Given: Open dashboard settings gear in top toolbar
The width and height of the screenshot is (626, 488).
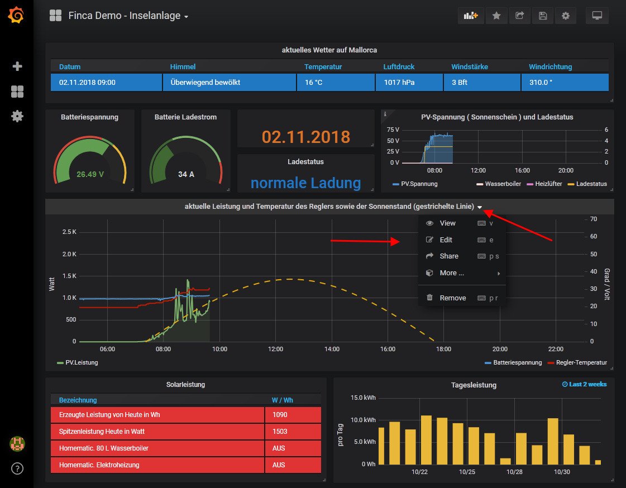Looking at the screenshot, I should [566, 16].
